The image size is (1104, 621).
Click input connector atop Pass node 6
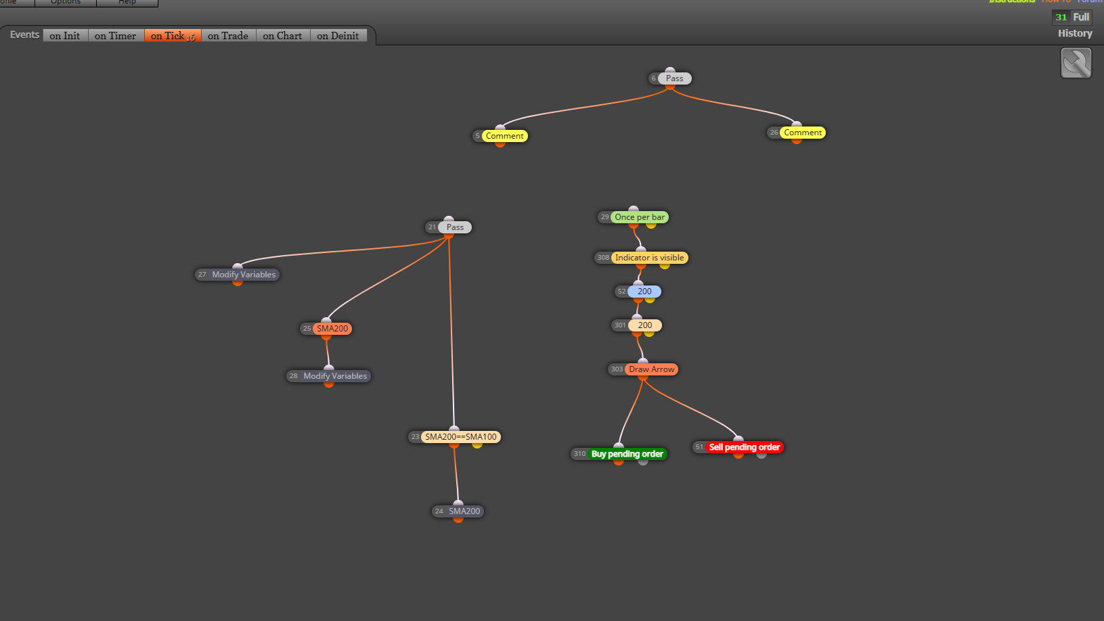(x=670, y=70)
